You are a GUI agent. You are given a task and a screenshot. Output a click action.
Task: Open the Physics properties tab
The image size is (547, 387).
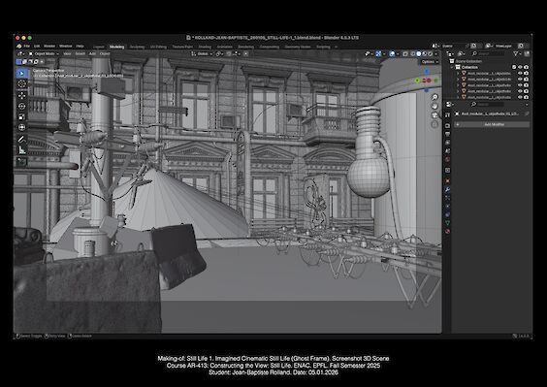pyautogui.click(x=447, y=207)
